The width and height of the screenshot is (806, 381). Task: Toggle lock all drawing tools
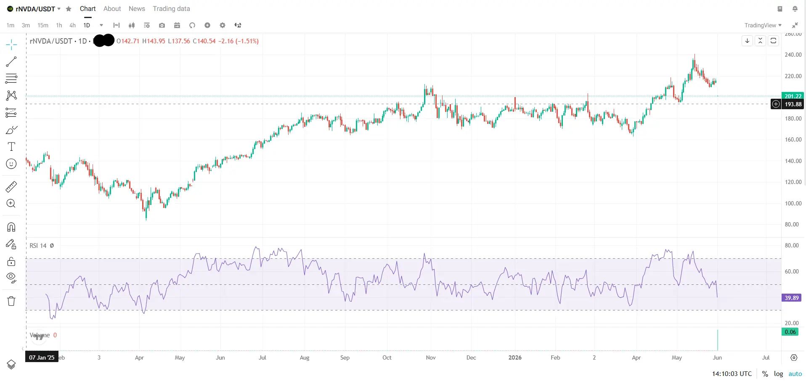[11, 262]
